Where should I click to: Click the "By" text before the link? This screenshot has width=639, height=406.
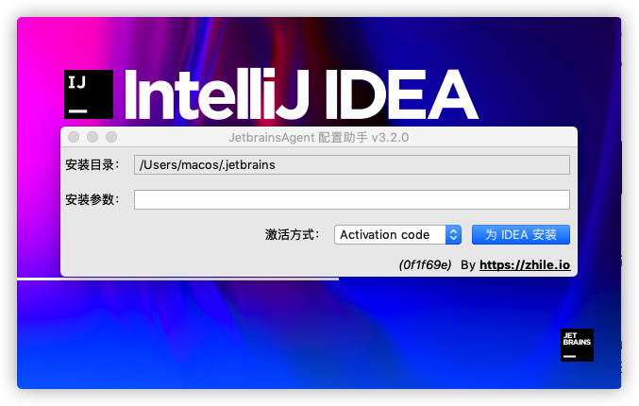pyautogui.click(x=467, y=265)
